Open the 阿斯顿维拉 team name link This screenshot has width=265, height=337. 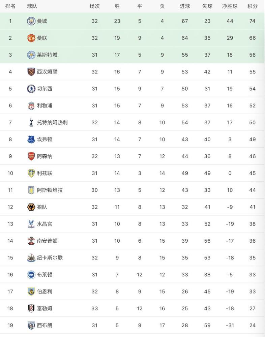50,190
